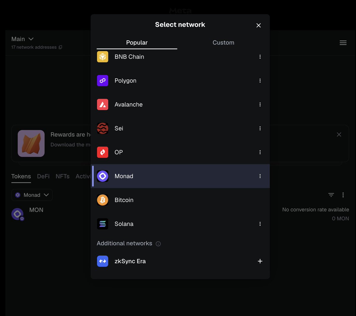Screen dimensions: 356x316
Task: Close the Select network dialog
Action: (259, 26)
